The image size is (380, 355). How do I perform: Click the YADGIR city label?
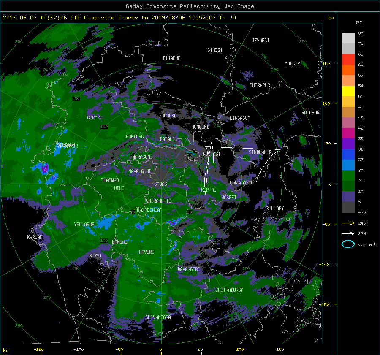pos(292,64)
